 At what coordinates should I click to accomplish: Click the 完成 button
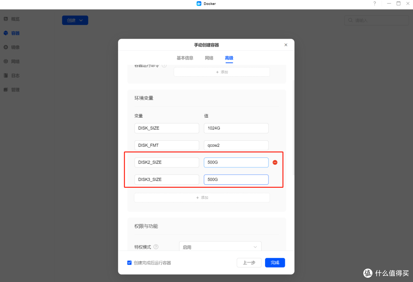[275, 263]
